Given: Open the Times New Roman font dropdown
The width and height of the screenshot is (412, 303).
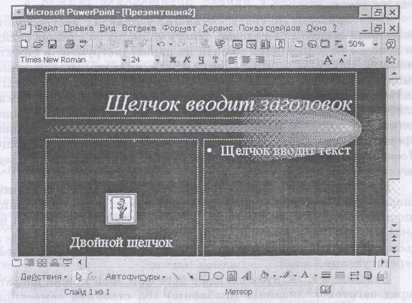Looking at the screenshot, I should (x=124, y=61).
